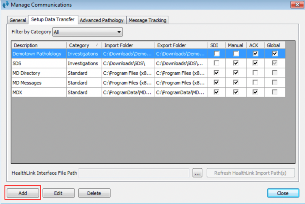
Task: Uncheck Manual checkbox for SDS row
Action: point(236,63)
